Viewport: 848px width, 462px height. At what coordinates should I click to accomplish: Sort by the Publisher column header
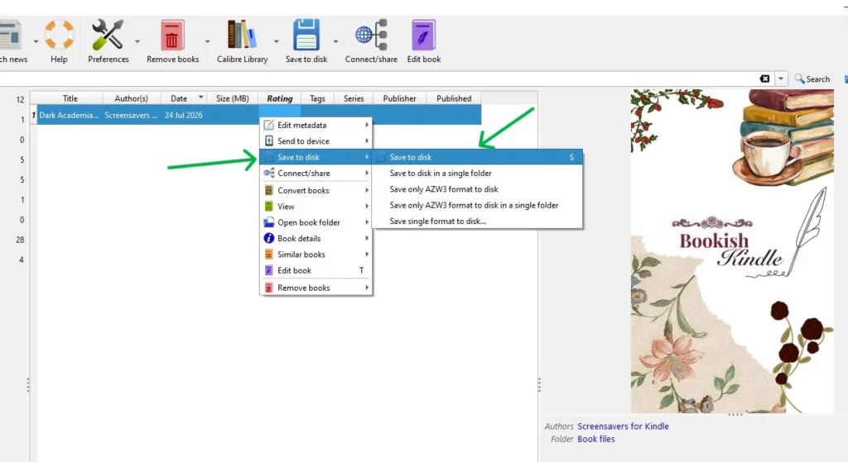click(x=400, y=98)
